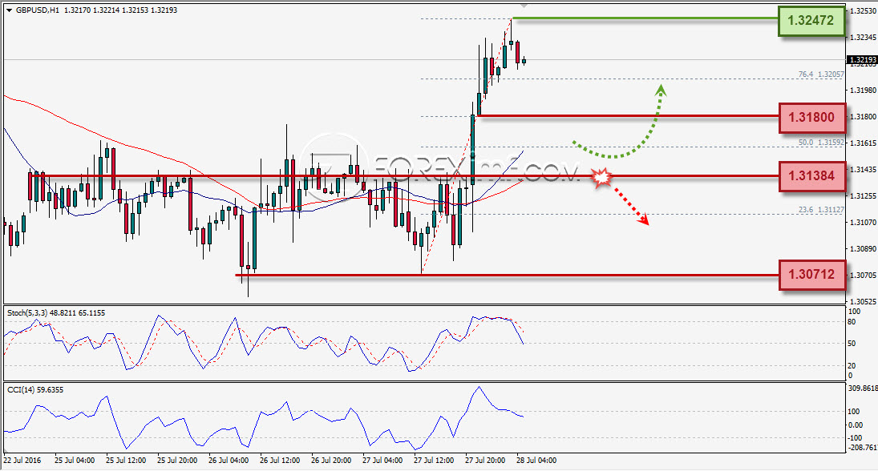Click price axis value 1.30705
The image size is (878, 471).
coord(863,275)
